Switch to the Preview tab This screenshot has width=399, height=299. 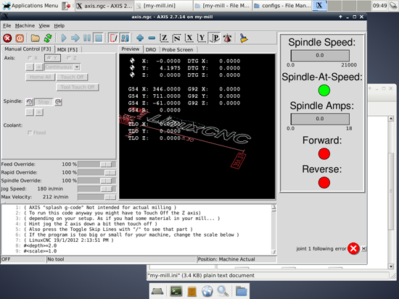(131, 49)
